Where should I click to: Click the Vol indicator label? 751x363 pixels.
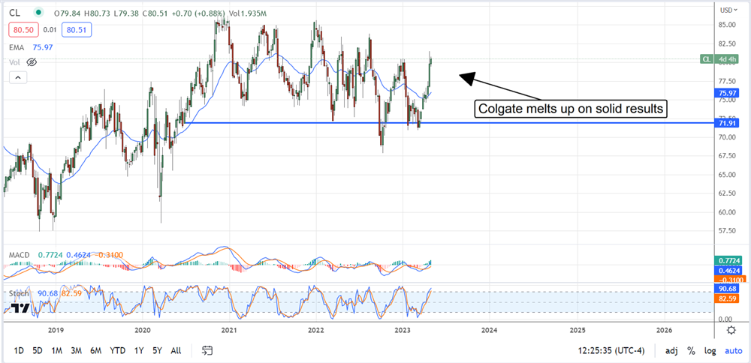(15, 62)
